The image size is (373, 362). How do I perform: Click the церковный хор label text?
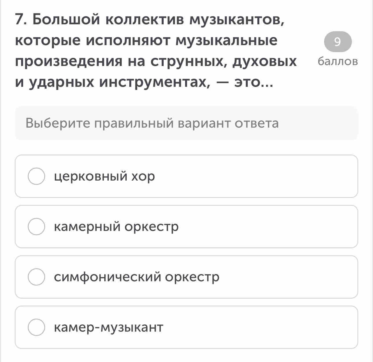pos(104,176)
